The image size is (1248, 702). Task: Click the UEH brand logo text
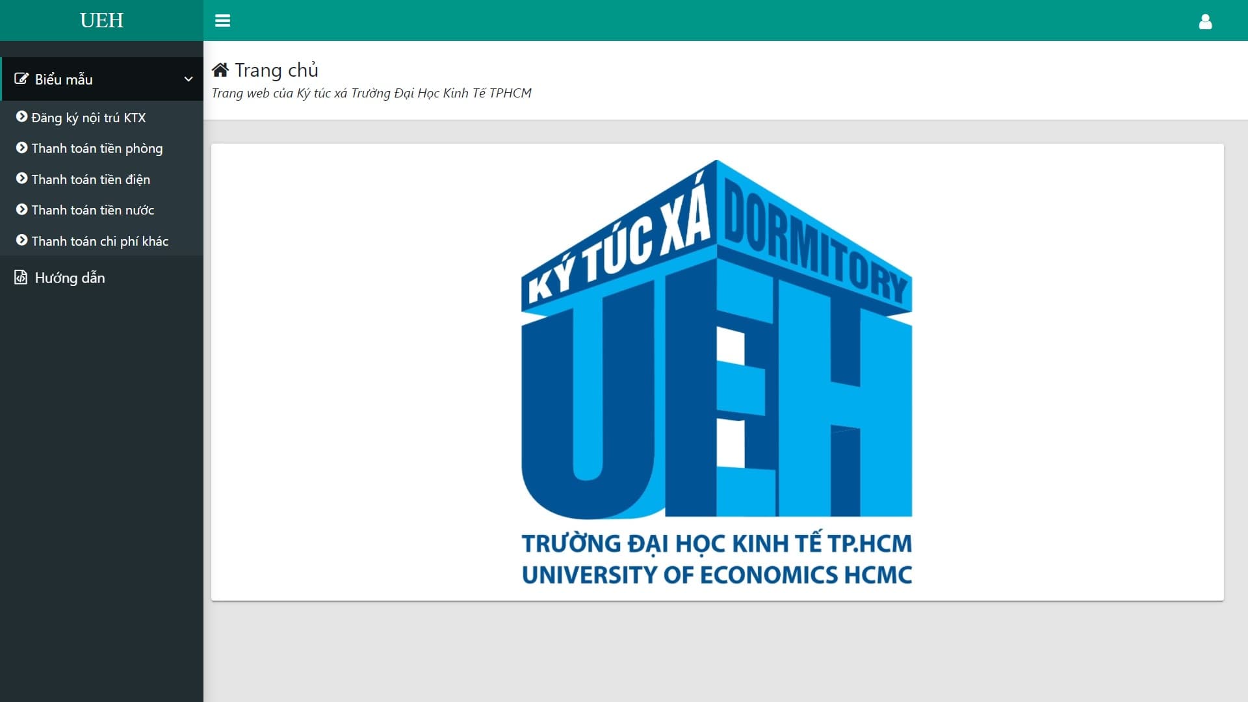101,20
